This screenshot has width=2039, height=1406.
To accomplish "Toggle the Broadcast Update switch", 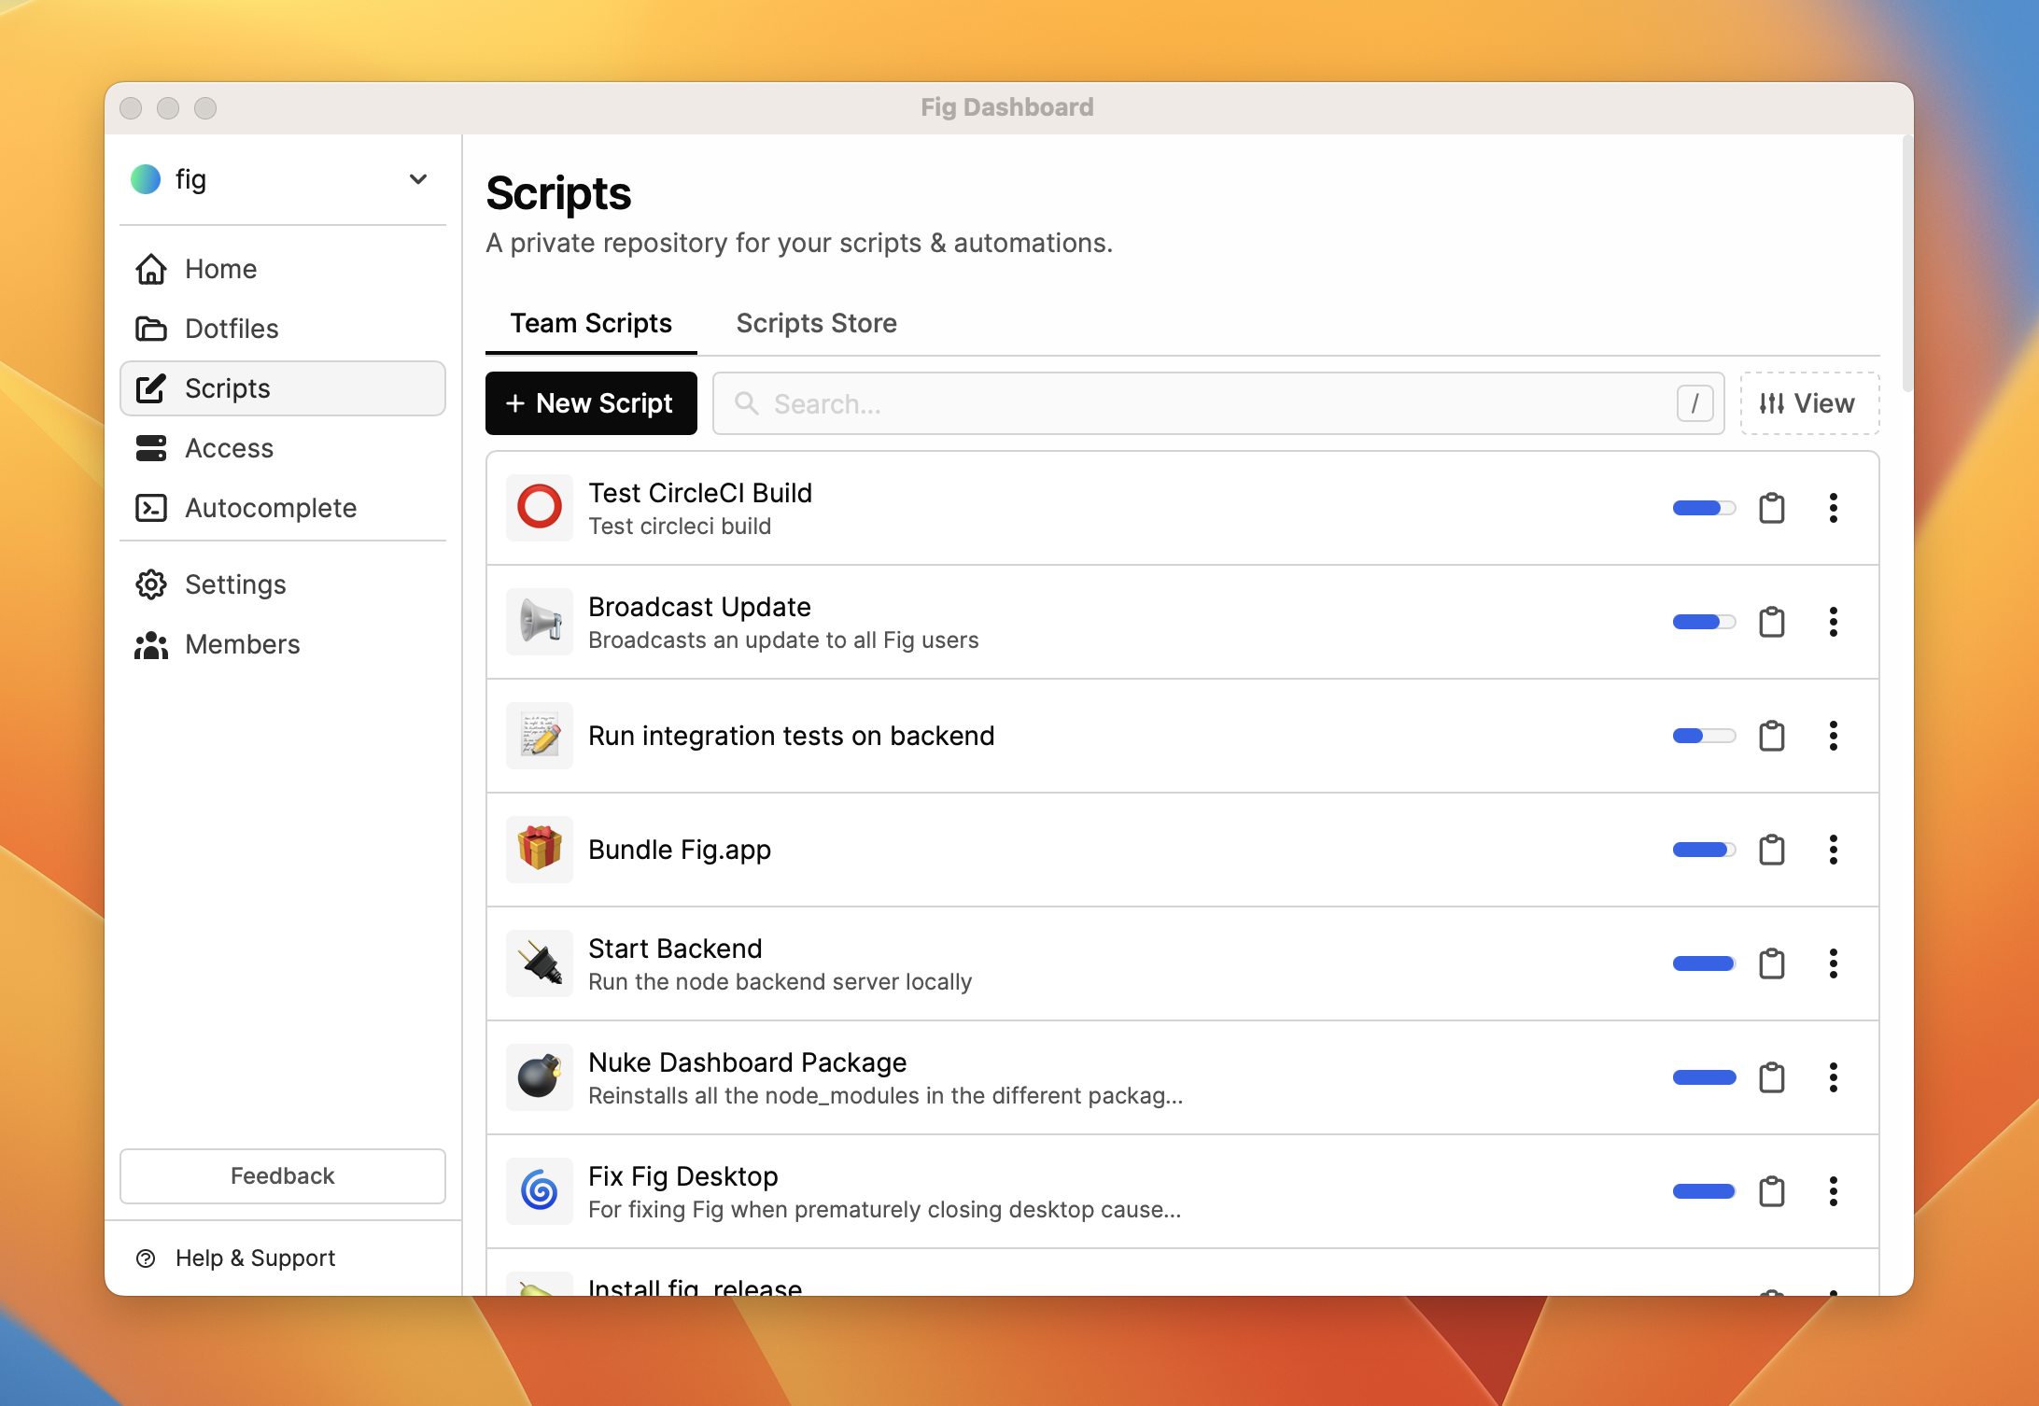I will 1704,622.
